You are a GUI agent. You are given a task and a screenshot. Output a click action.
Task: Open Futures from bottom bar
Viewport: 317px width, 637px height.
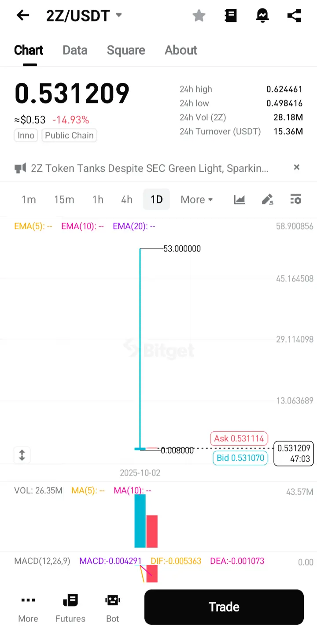70,607
